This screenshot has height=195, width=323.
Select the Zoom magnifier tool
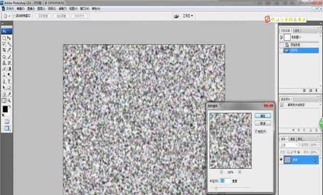coord(9,100)
